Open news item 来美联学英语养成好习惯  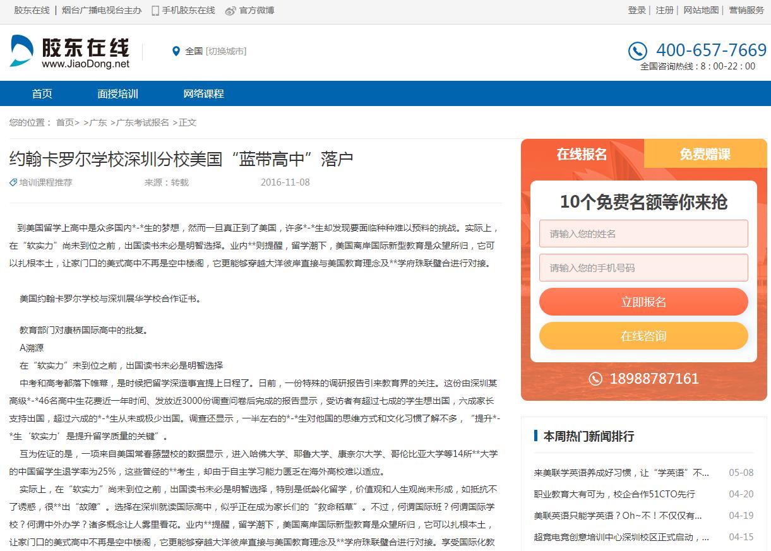pos(622,473)
